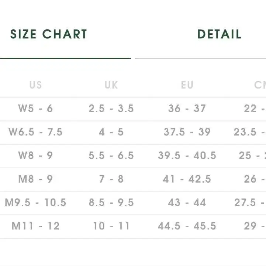The width and height of the screenshot is (266, 266).
Task: Select UK size 10 - 11 cell
Action: [x=111, y=226]
